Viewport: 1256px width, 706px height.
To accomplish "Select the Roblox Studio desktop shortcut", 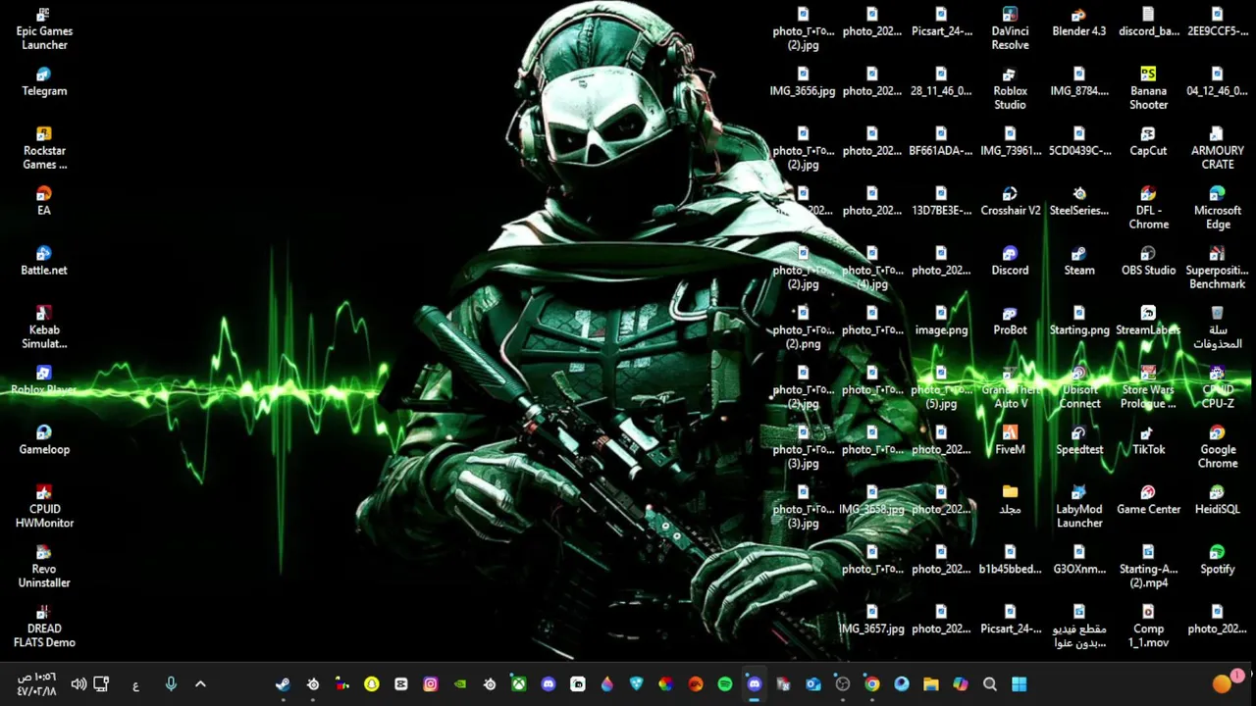I will pos(1010,89).
